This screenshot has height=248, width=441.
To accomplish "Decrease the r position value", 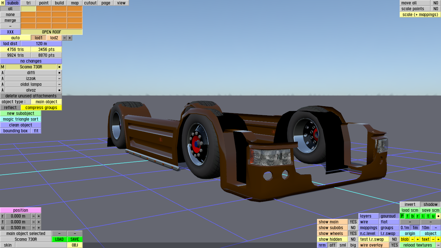I will [34, 216].
